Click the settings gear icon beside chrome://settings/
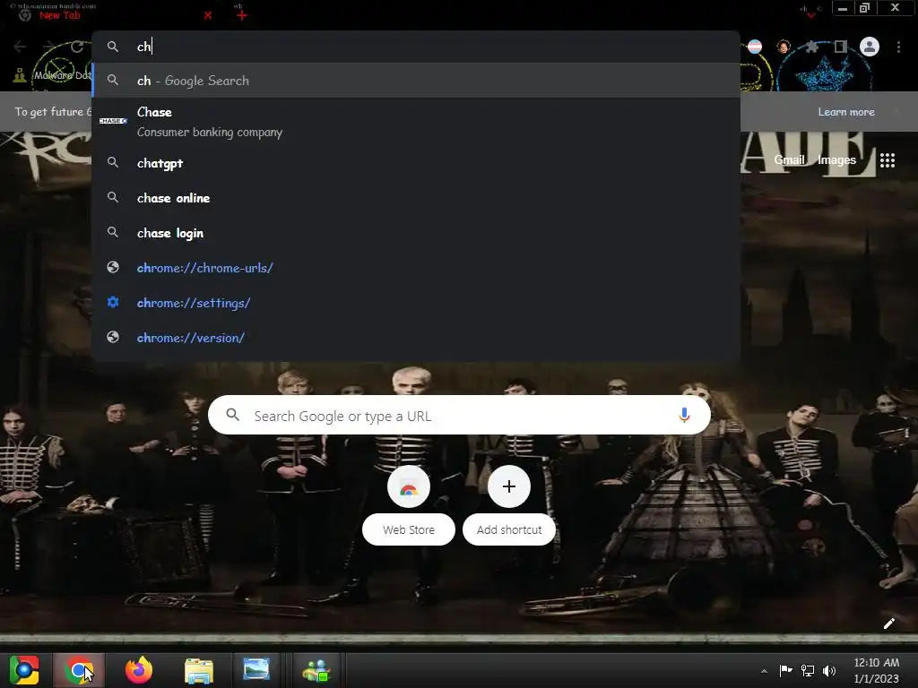The height and width of the screenshot is (688, 918). (113, 302)
